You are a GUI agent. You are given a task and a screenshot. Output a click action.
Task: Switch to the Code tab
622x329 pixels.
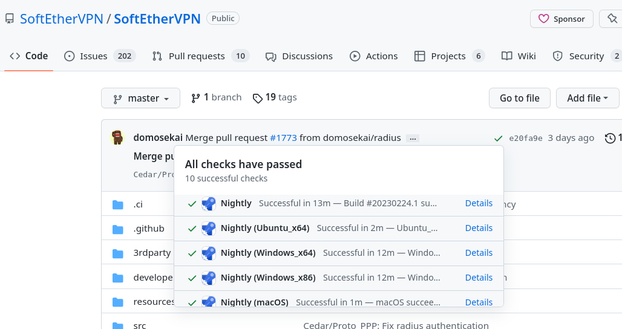(28, 56)
